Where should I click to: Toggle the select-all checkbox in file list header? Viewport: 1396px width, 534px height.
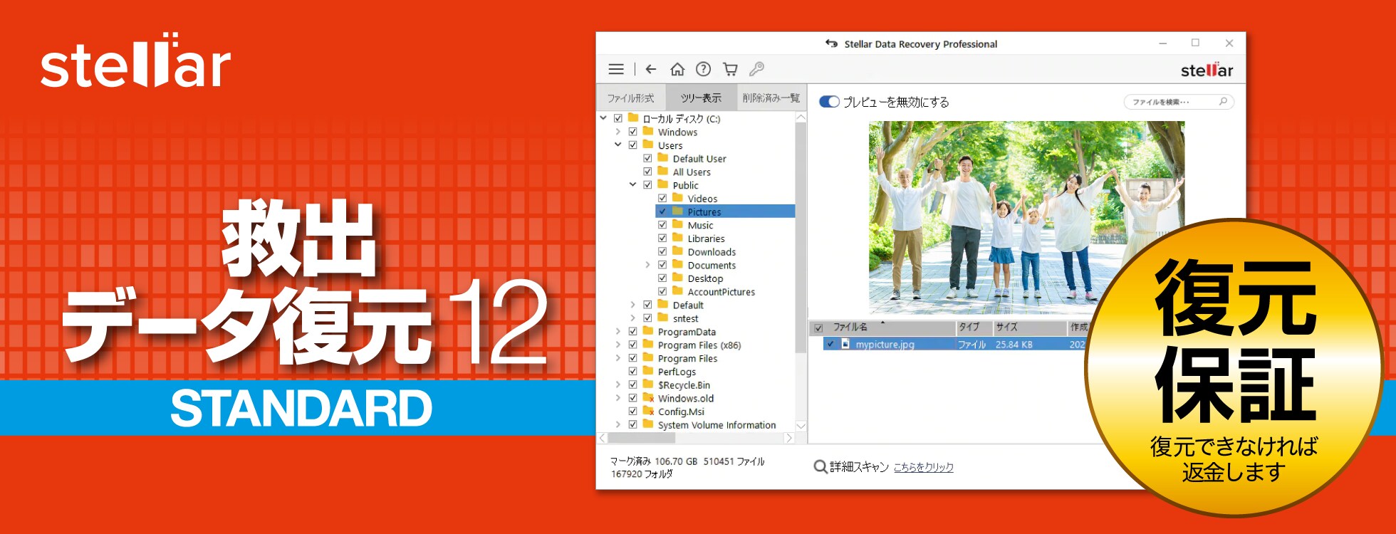(x=818, y=328)
